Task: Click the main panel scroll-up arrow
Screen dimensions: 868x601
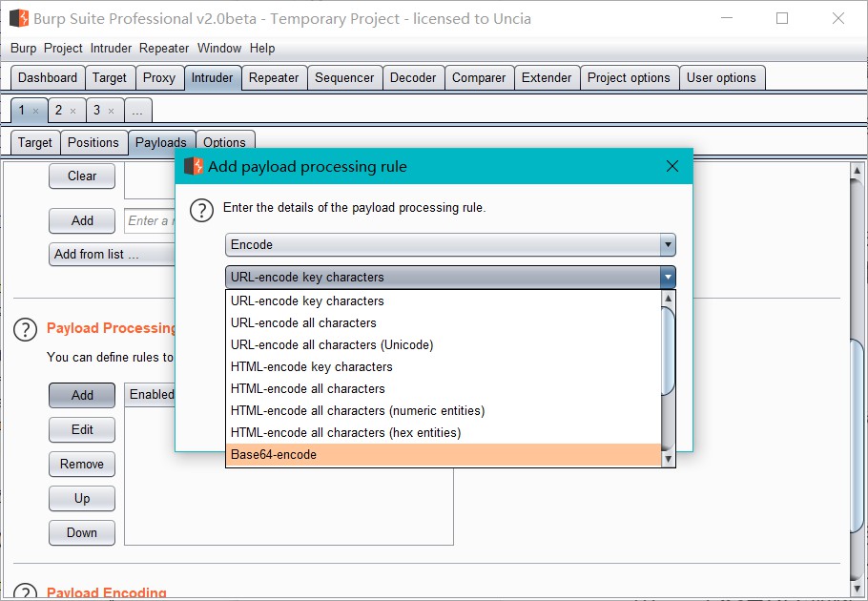Action: click(857, 171)
